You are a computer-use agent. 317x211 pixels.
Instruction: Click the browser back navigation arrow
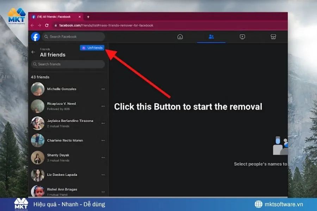click(32, 25)
